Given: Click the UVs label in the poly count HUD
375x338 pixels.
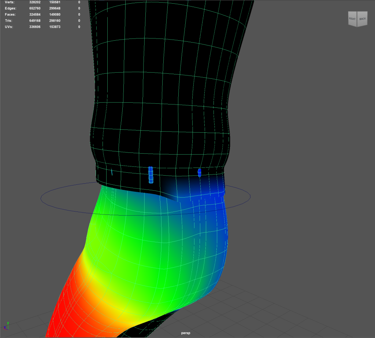Looking at the screenshot, I should pos(9,27).
